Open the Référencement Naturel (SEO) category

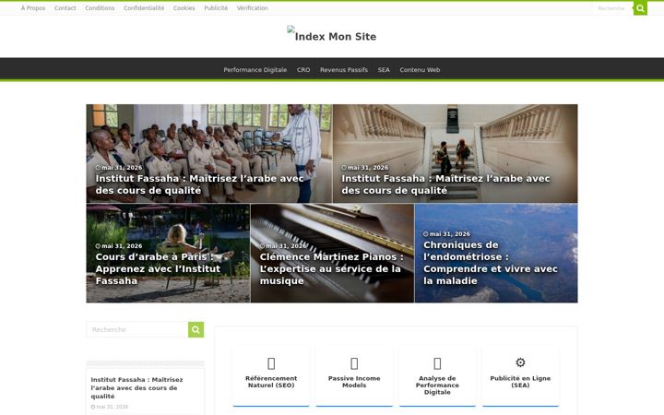(x=271, y=382)
